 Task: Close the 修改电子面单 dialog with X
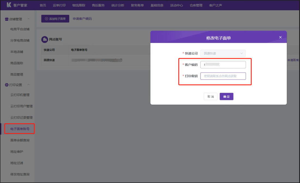pos(280,38)
